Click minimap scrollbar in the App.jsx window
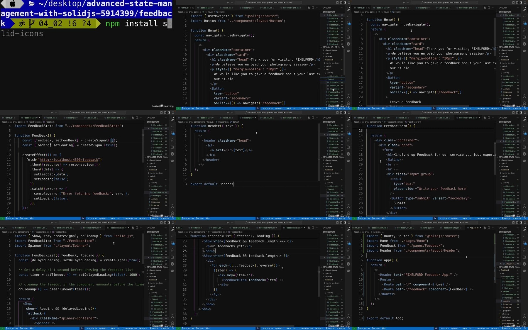528x330 pixels. [495, 258]
